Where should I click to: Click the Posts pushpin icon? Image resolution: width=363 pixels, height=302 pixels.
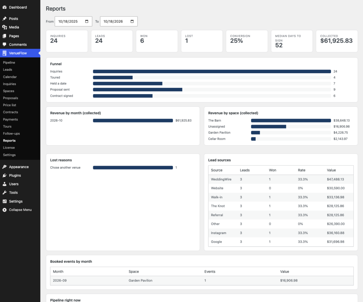tap(4, 18)
